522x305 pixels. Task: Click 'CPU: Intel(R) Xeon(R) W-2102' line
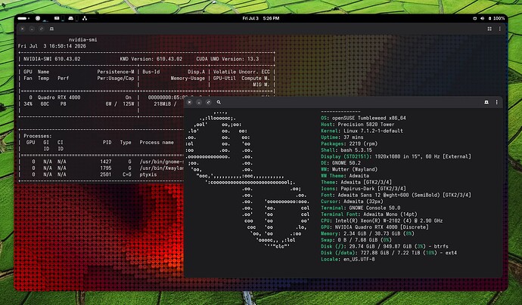(382, 220)
